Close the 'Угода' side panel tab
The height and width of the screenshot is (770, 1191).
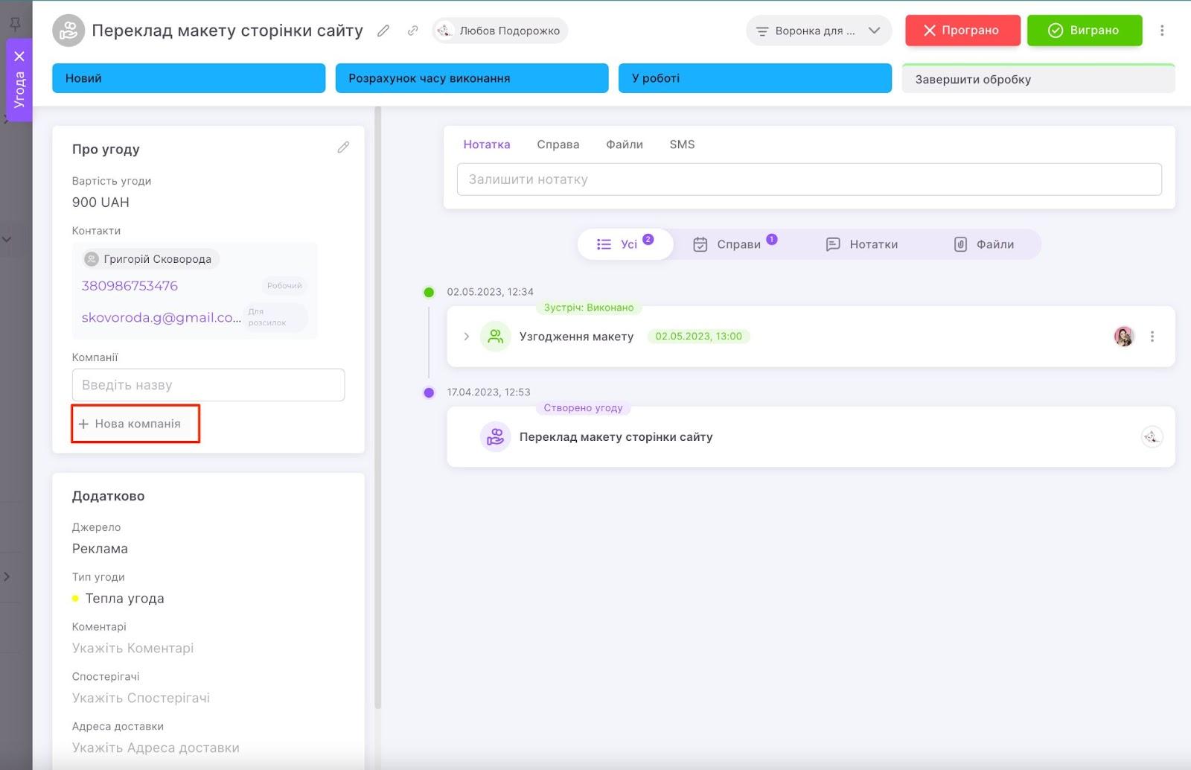point(19,57)
